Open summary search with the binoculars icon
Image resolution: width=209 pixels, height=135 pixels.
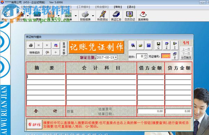point(133,45)
